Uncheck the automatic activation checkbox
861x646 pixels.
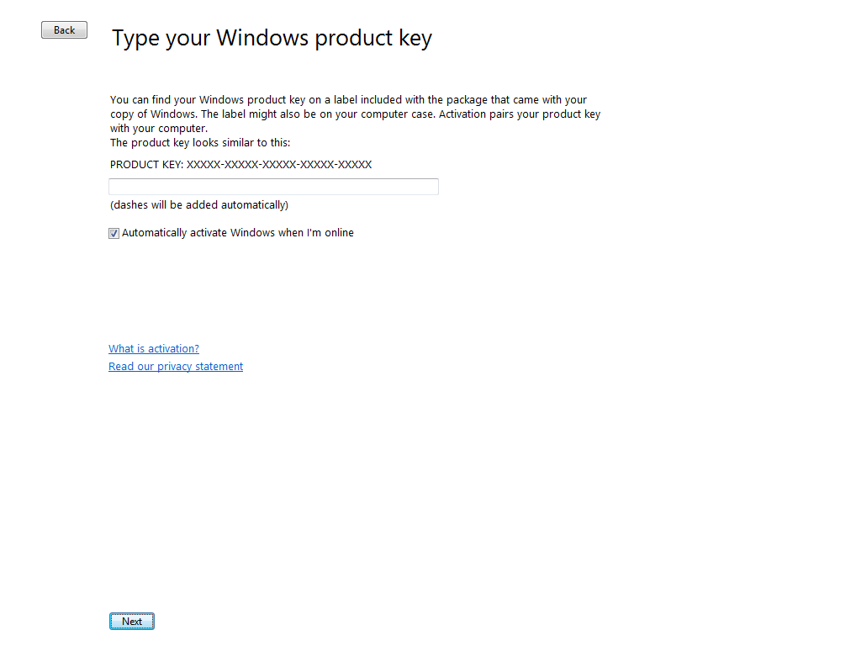114,234
